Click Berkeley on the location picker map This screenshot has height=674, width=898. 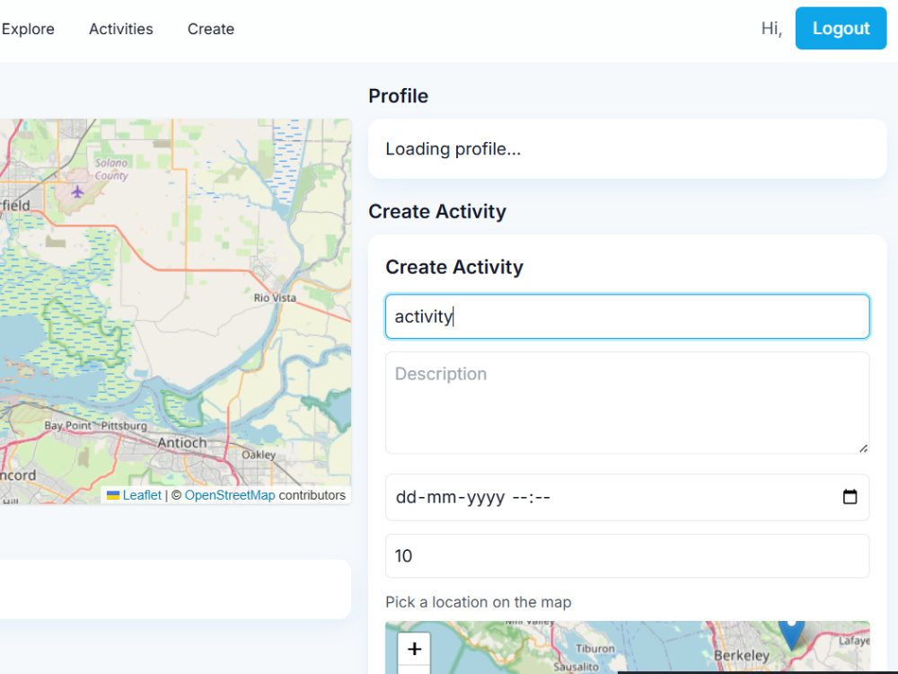741,656
